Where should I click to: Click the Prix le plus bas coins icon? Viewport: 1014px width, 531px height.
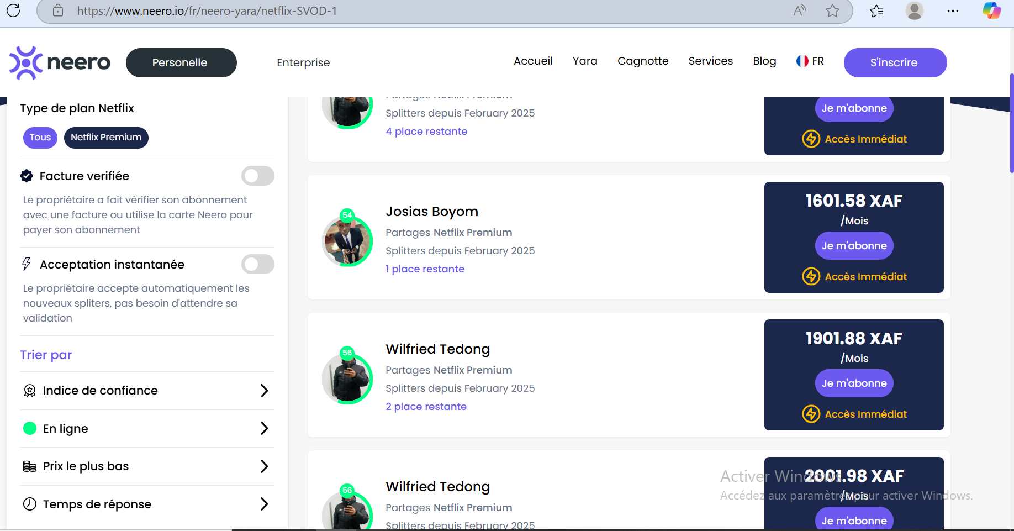pyautogui.click(x=30, y=466)
